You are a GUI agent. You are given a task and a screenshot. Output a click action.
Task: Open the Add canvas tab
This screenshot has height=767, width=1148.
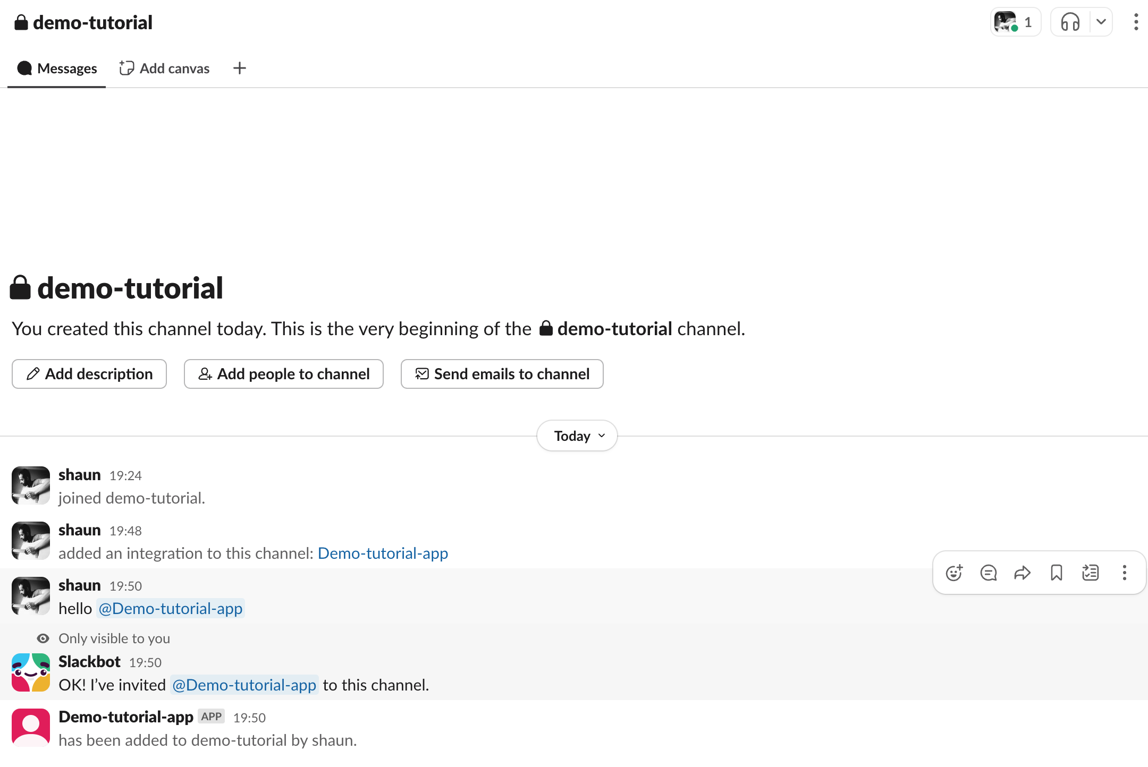pos(165,69)
